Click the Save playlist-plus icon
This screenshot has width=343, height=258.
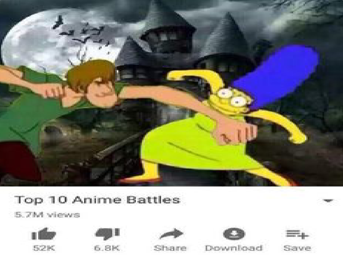pyautogui.click(x=297, y=234)
